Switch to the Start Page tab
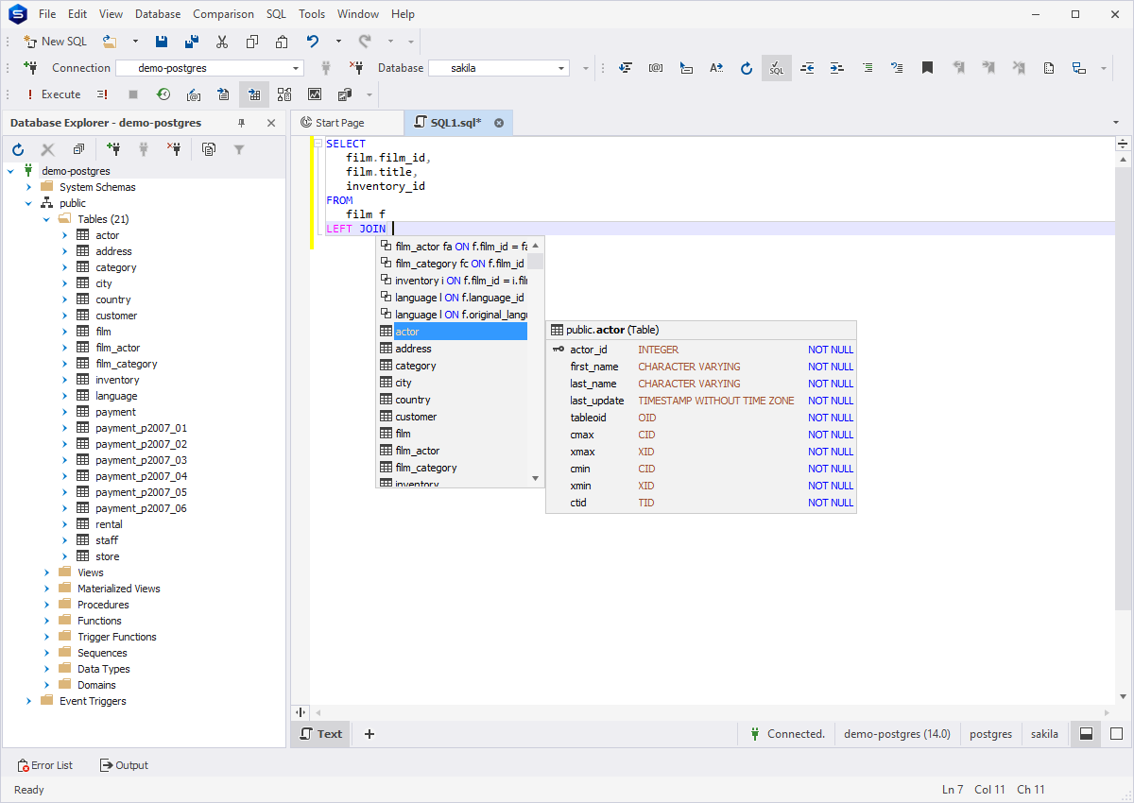 (339, 123)
